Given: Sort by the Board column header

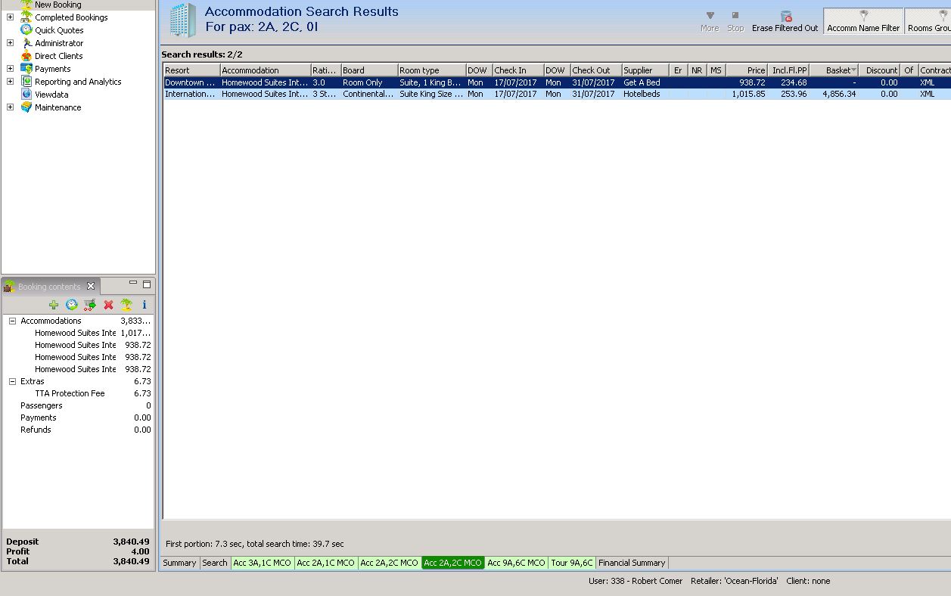Looking at the screenshot, I should (x=369, y=70).
